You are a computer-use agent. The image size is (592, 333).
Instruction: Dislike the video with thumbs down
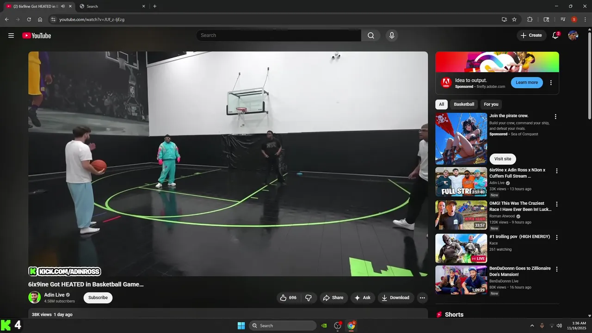[308, 298]
